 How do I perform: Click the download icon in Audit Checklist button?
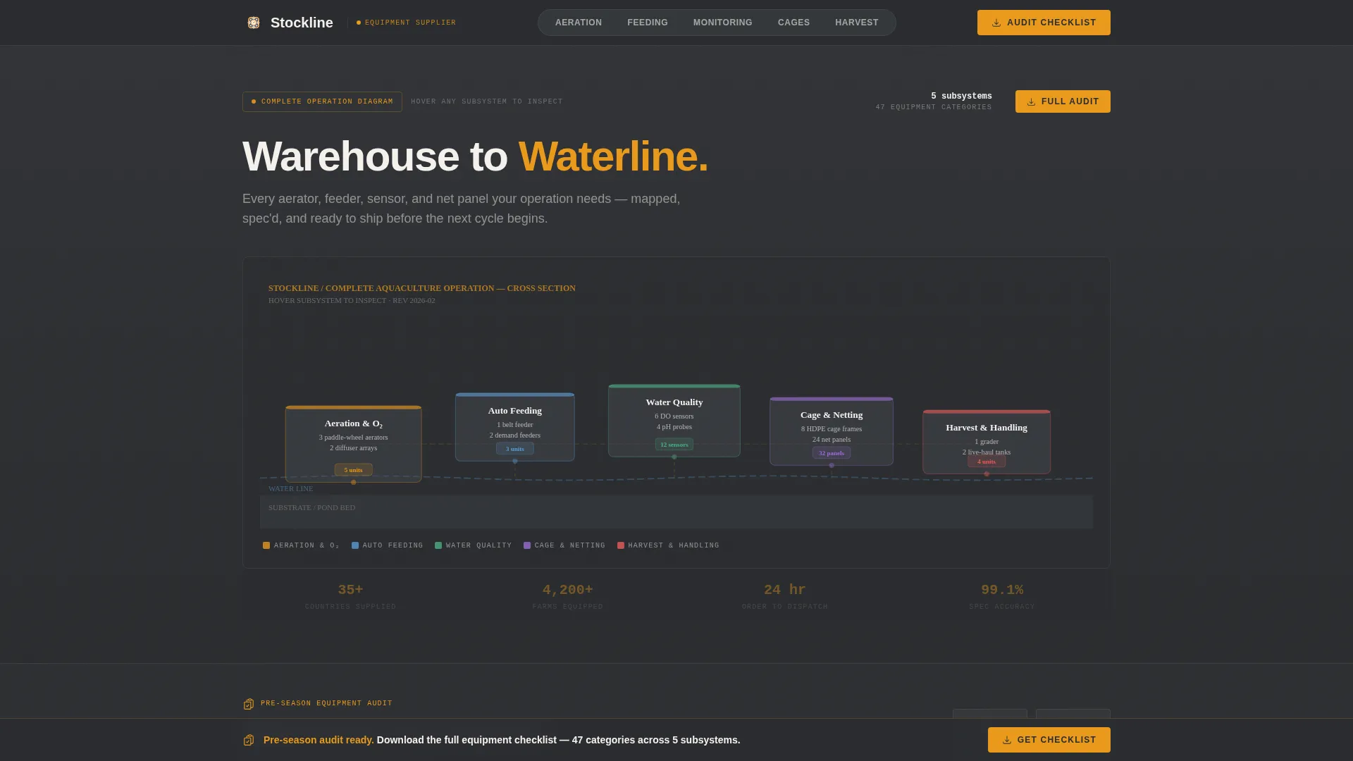coord(996,23)
